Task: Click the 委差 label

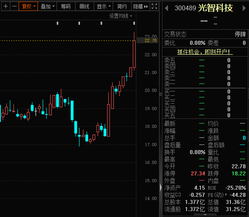Action: (213, 43)
